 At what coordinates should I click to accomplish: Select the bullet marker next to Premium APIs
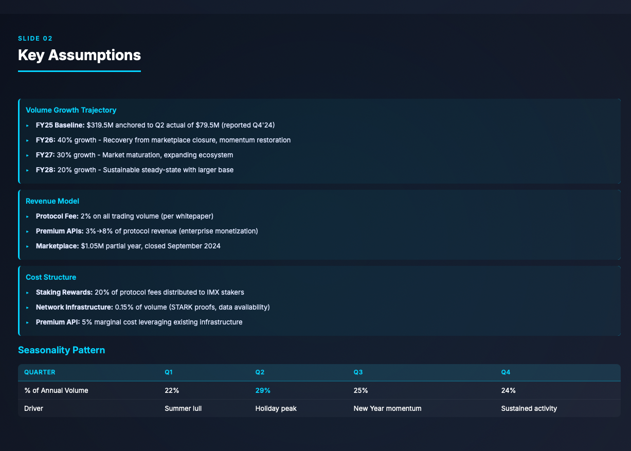point(28,231)
